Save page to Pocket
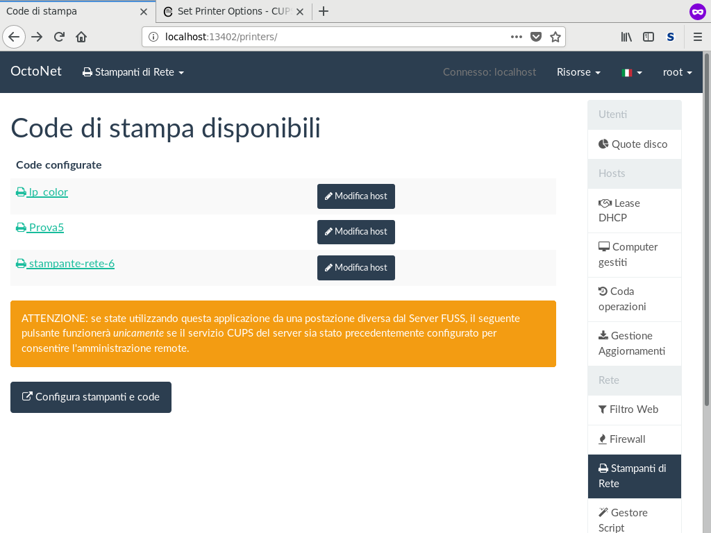711x533 pixels. tap(536, 37)
